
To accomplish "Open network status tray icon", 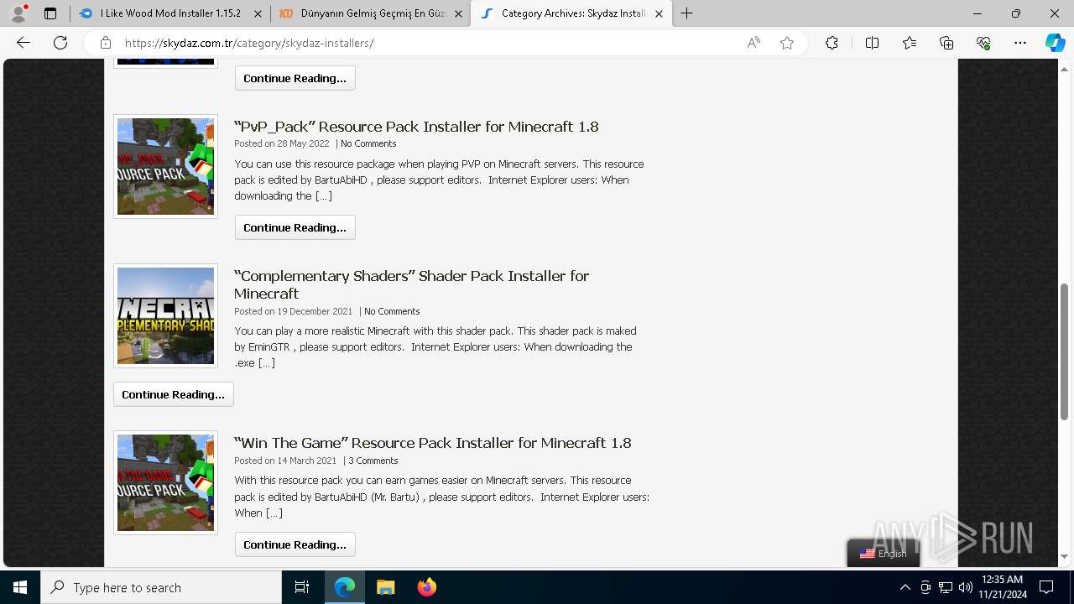I will [946, 587].
